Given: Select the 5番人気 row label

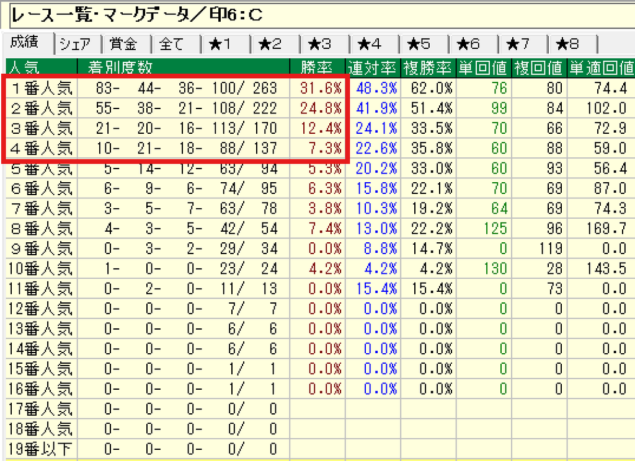Looking at the screenshot, I should pyautogui.click(x=42, y=168).
